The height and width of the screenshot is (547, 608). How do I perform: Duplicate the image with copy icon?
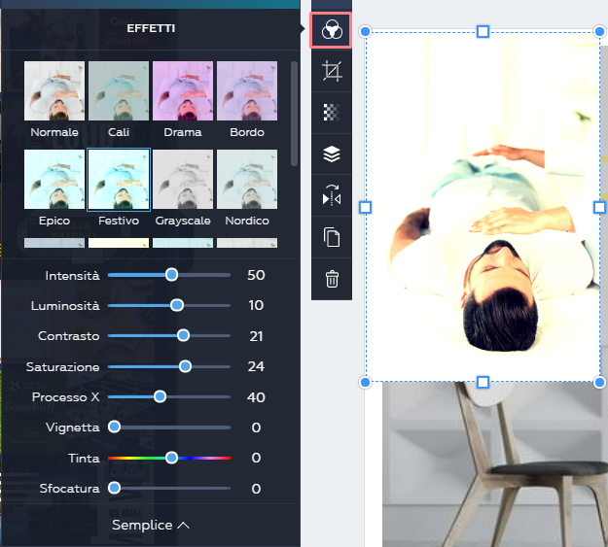click(332, 237)
